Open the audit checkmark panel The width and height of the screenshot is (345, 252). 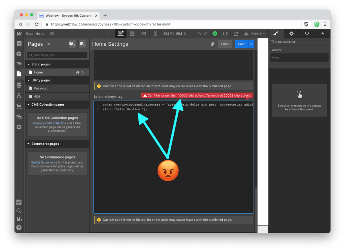pos(19,202)
